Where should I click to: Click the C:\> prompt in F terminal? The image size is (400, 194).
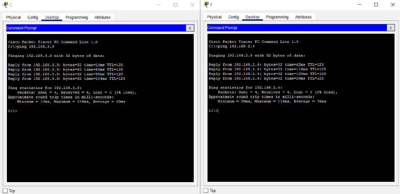coord(214,110)
